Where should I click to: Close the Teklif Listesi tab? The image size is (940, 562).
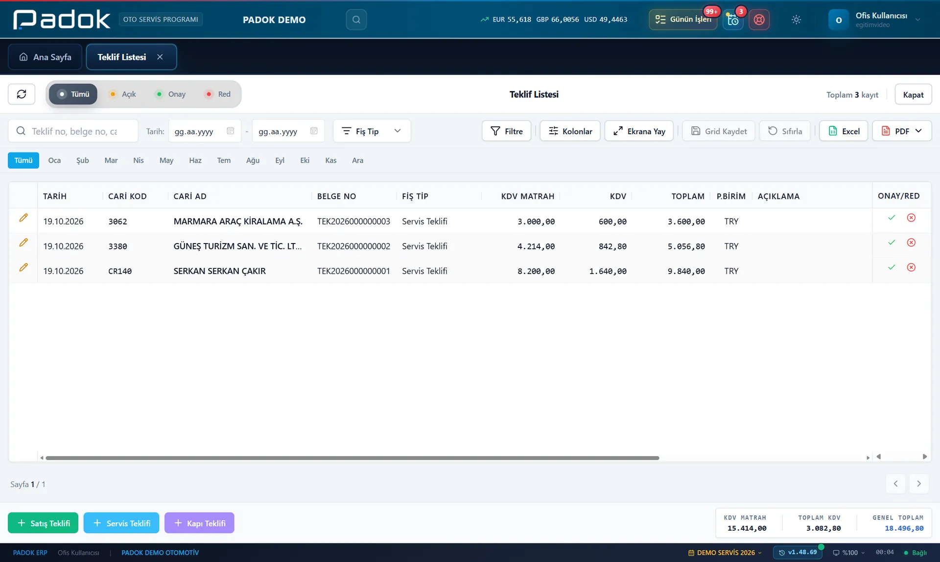pos(160,57)
